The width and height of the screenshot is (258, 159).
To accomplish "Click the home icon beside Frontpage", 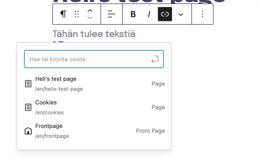I will (x=28, y=131).
